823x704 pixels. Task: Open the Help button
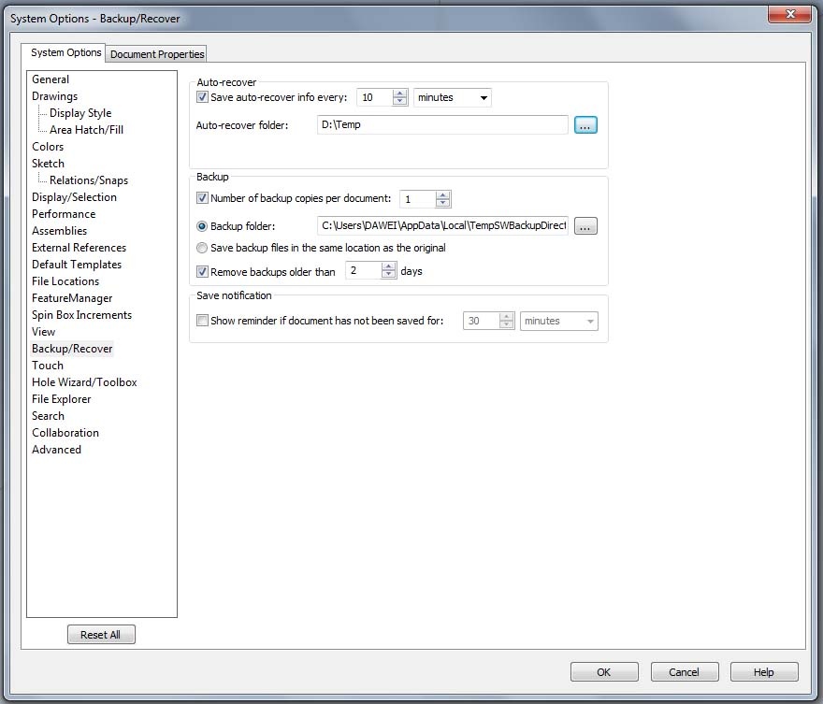pyautogui.click(x=764, y=672)
